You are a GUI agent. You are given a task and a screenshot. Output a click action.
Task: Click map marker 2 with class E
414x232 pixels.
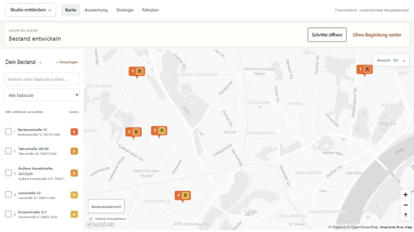point(134,132)
